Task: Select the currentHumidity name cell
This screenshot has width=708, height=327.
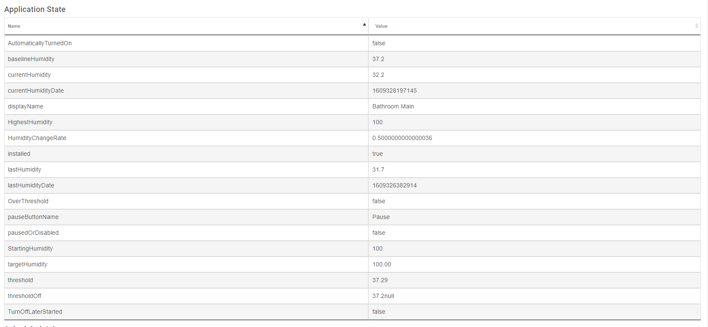Action: pyautogui.click(x=29, y=75)
